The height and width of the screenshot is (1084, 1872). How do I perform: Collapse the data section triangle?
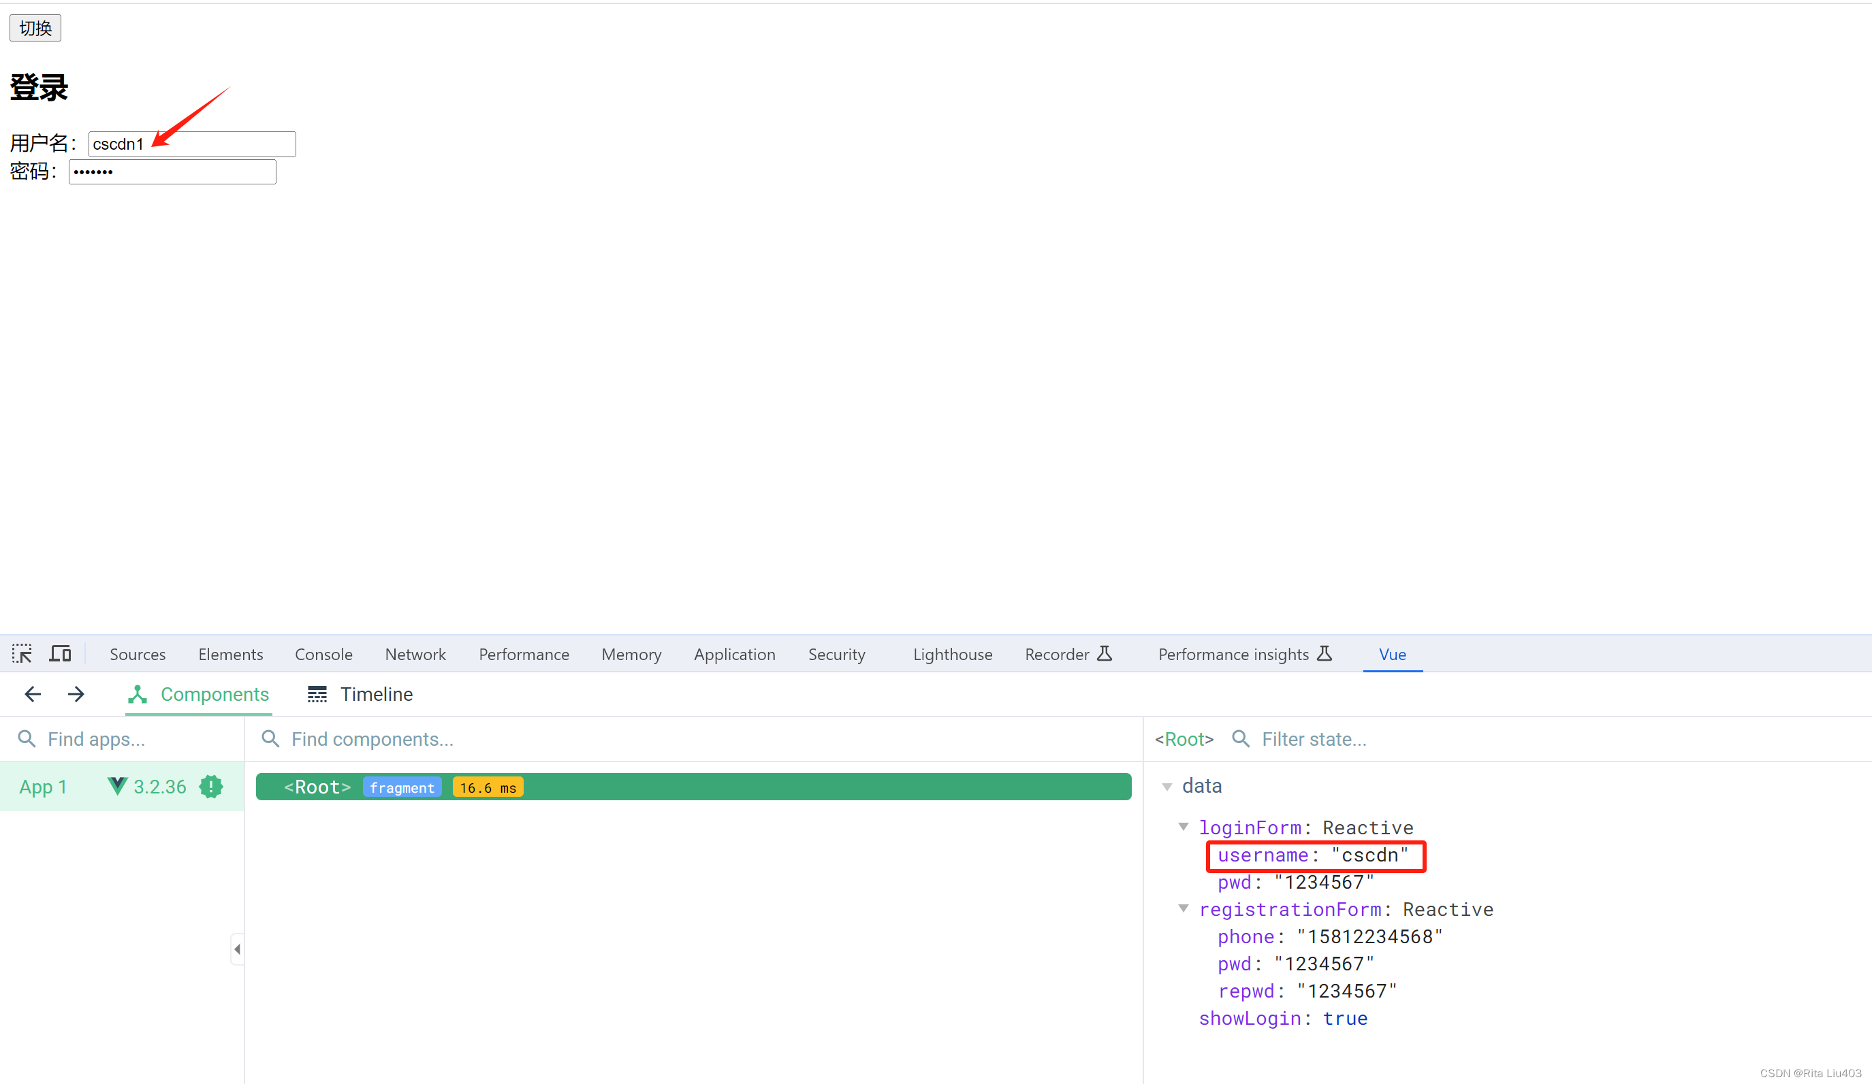[1167, 786]
